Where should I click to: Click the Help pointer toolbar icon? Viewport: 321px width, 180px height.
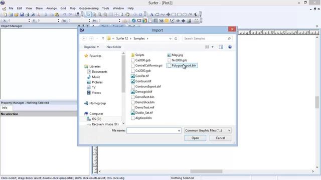[77, 14]
